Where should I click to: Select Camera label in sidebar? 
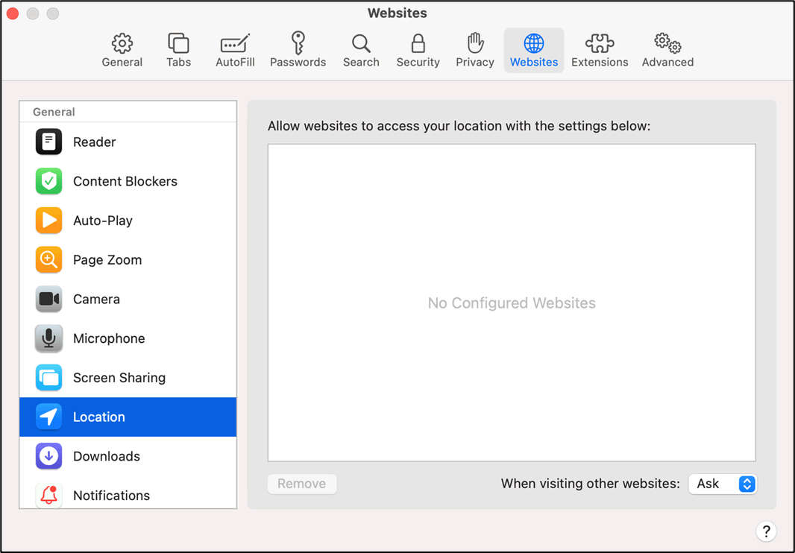pyautogui.click(x=96, y=299)
